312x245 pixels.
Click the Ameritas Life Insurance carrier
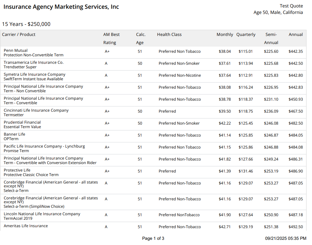click(x=26, y=226)
